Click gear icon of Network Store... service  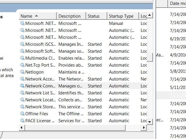click(22, 107)
